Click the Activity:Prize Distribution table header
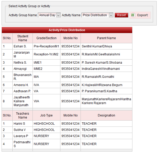Image resolution: width=159 pixels, height=152 pixels. [x=67, y=30]
